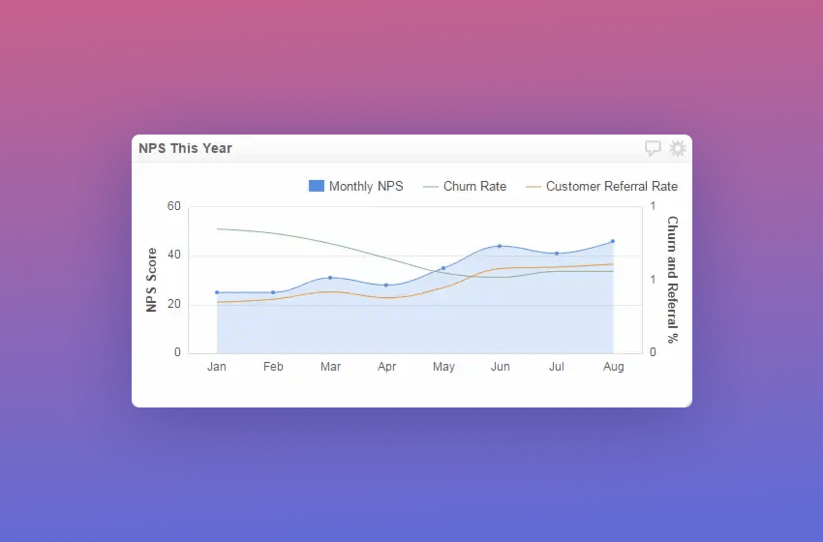Click the blue Monthly NPS legend swatch
The image size is (823, 542).
tap(316, 186)
